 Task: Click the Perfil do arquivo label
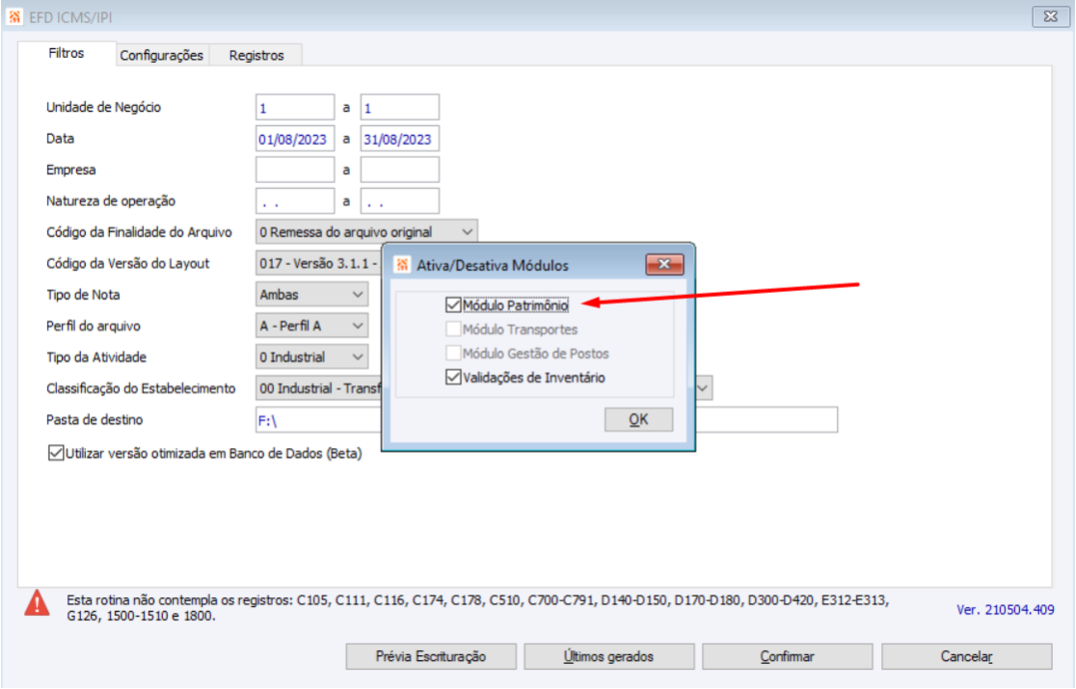coord(93,327)
